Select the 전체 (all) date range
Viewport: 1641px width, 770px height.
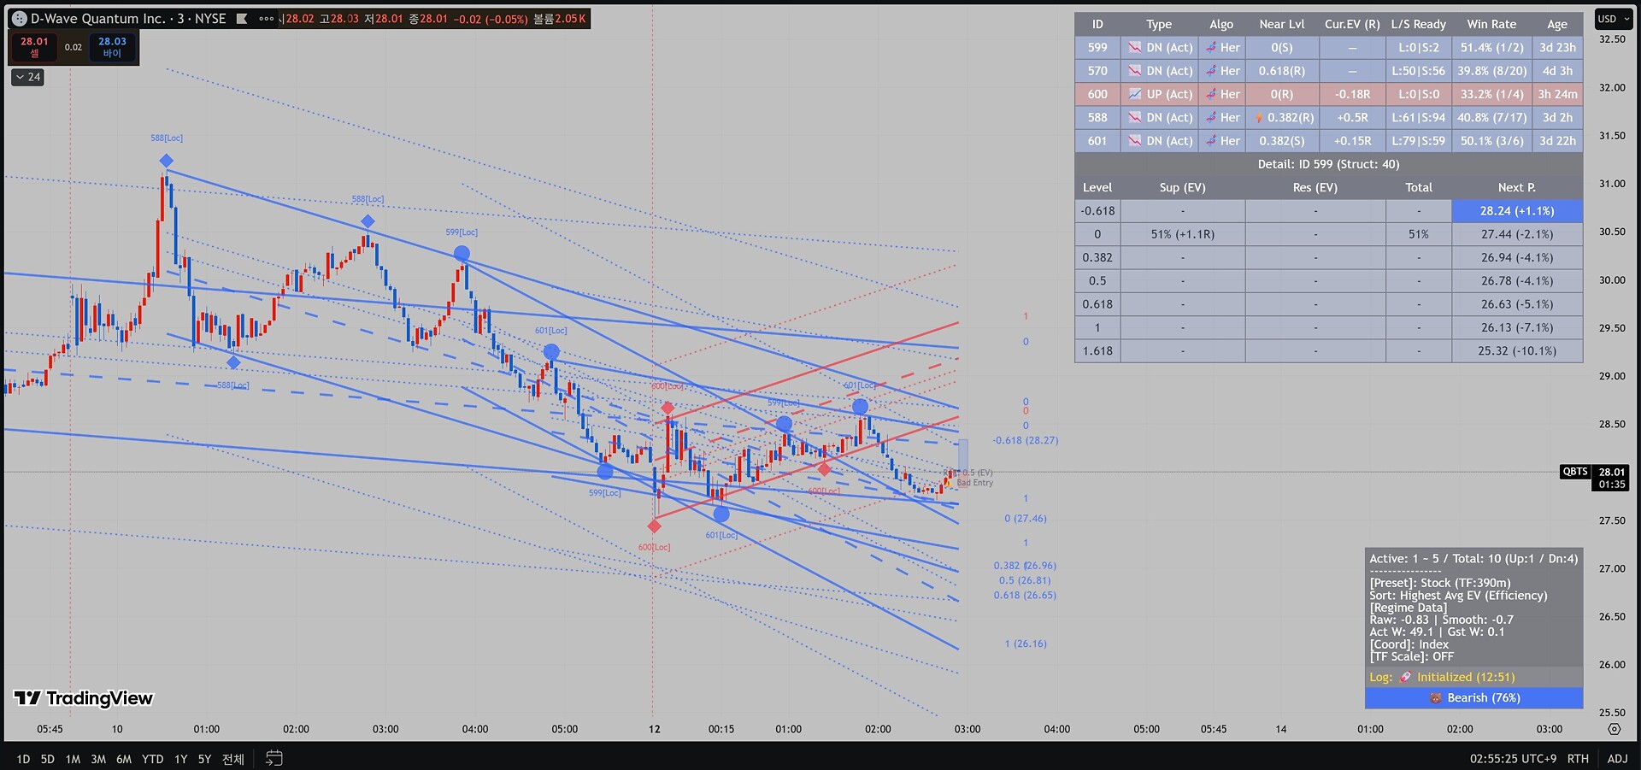[x=233, y=759]
